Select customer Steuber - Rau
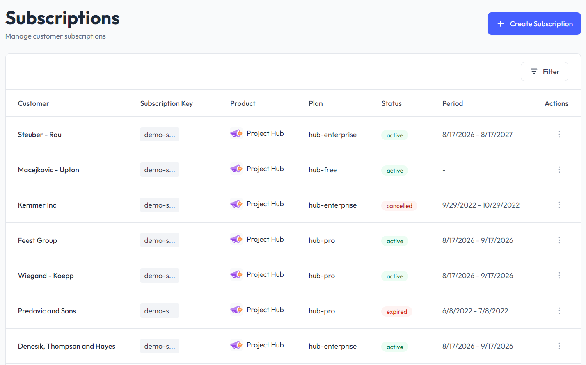 click(x=40, y=135)
